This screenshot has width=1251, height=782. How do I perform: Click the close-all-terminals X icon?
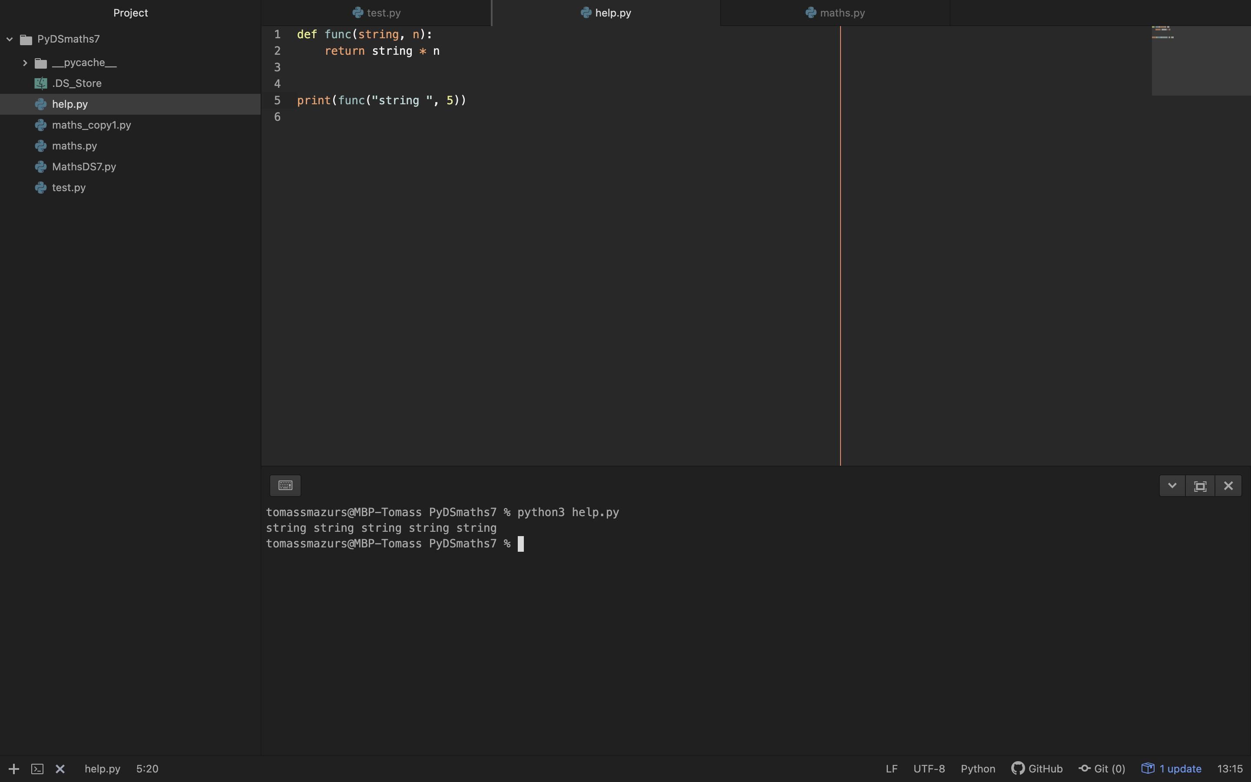click(x=60, y=769)
